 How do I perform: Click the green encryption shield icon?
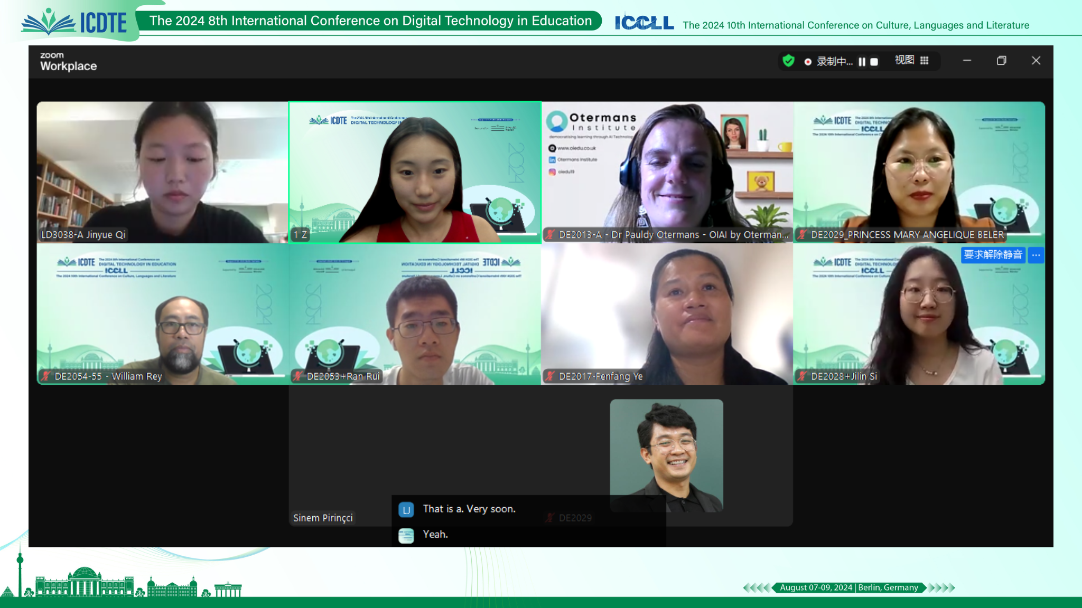pos(788,61)
